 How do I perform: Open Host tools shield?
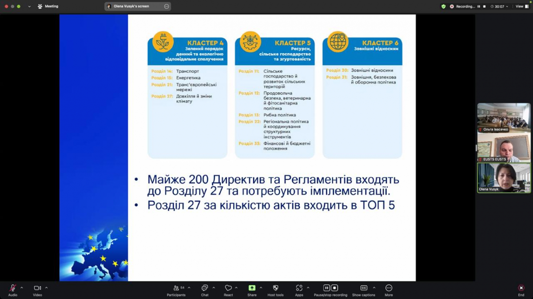[275, 288]
